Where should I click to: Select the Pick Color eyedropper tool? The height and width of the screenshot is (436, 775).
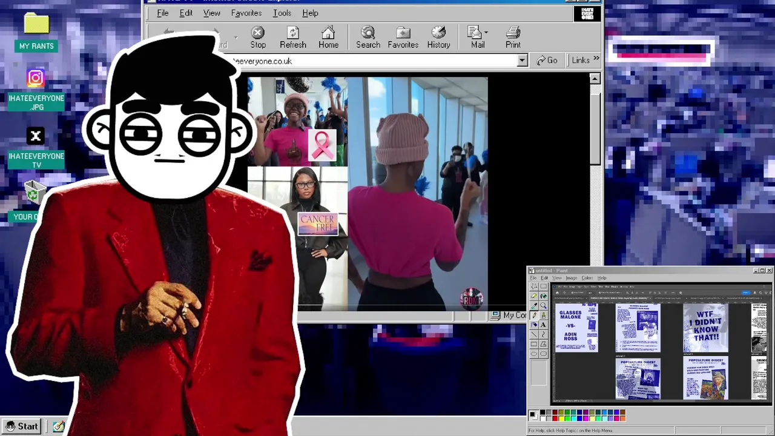click(534, 306)
